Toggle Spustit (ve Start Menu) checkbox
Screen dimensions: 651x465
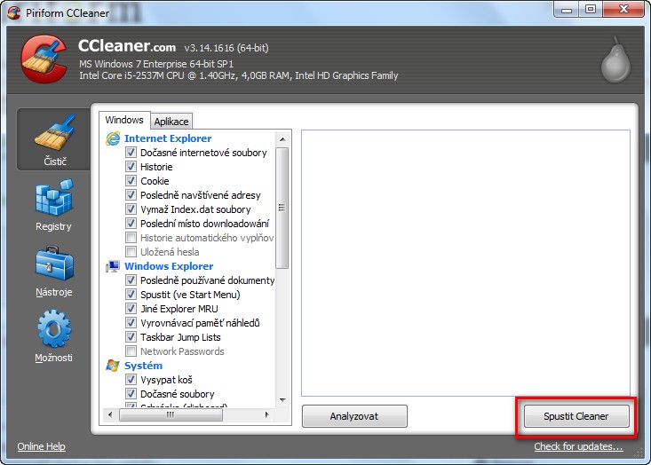pyautogui.click(x=131, y=295)
